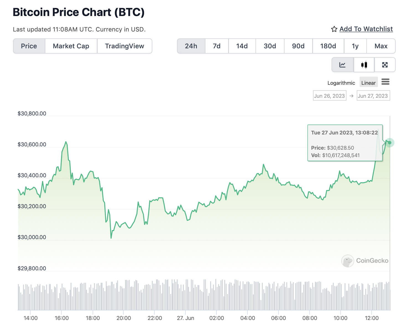Select the 24h time range
Image resolution: width=407 pixels, height=328 pixels.
(x=191, y=46)
